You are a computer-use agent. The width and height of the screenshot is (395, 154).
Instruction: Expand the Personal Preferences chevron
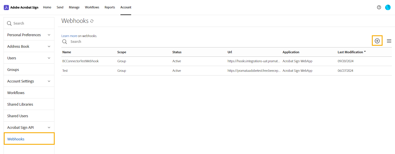point(49,35)
